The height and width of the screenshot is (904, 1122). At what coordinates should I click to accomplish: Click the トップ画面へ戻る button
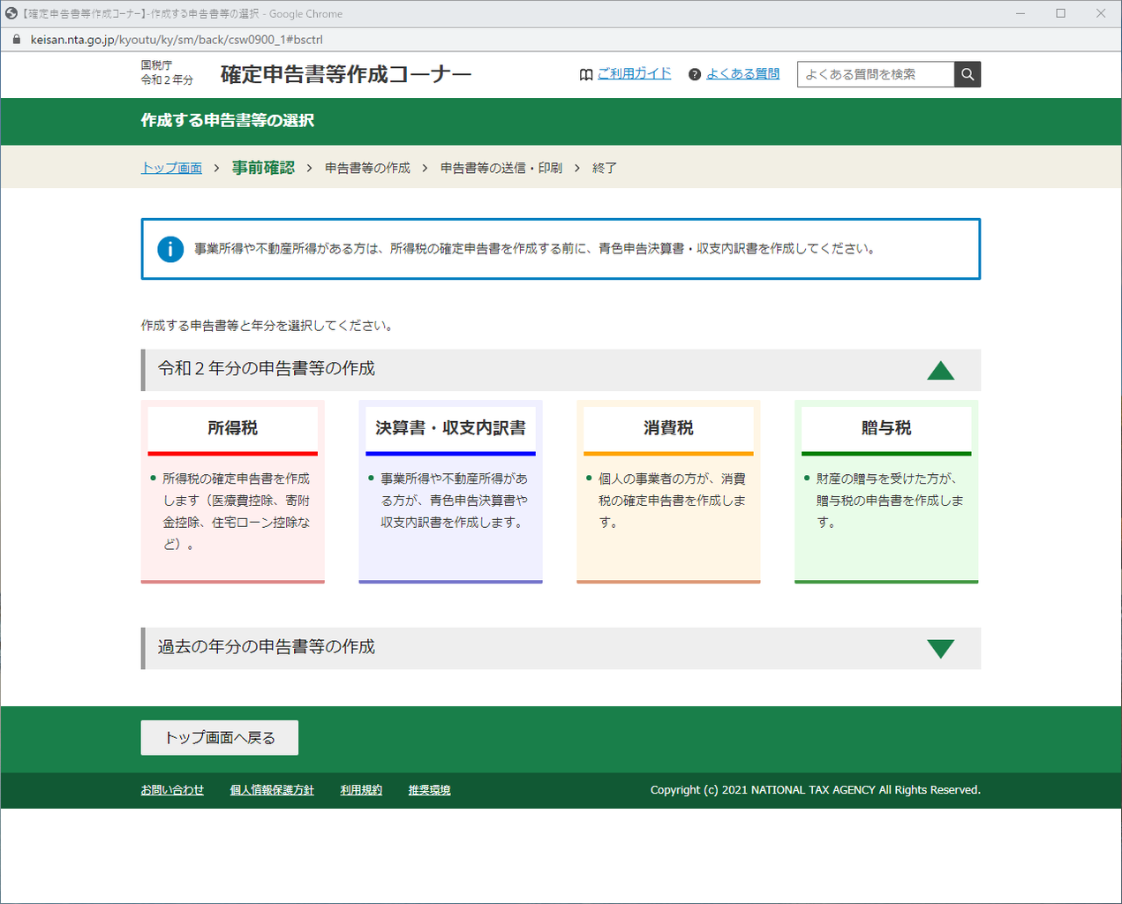(220, 738)
